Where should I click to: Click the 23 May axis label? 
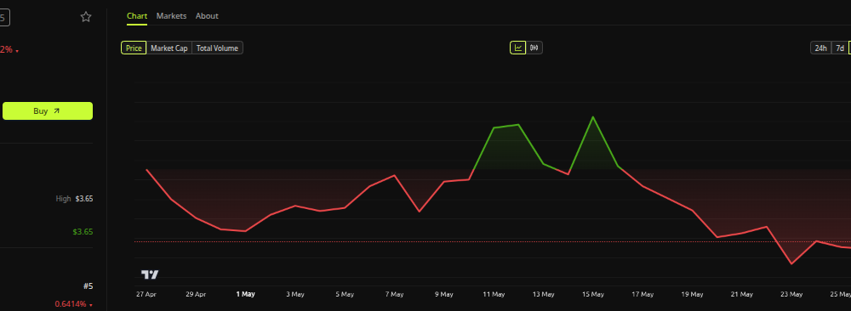(x=791, y=294)
